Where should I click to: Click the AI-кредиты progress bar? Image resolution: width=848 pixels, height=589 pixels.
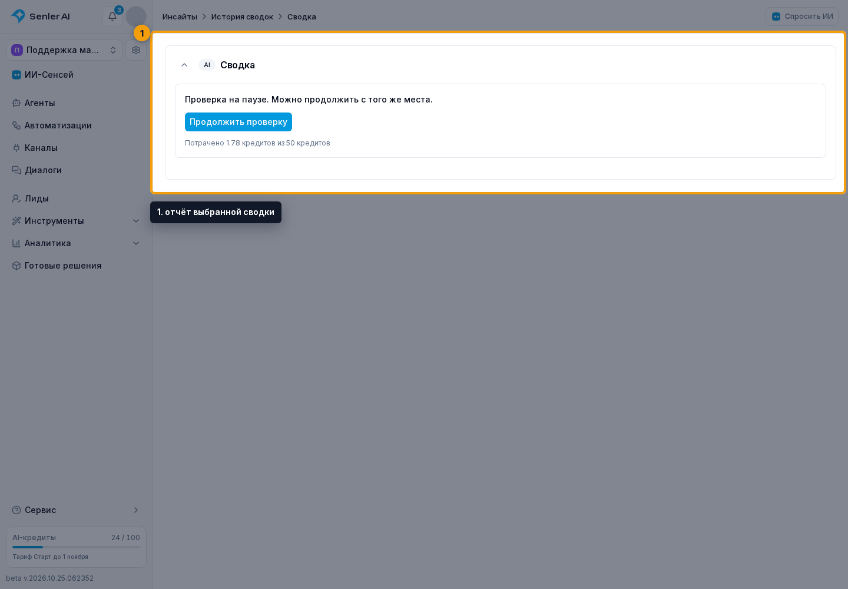tap(76, 547)
